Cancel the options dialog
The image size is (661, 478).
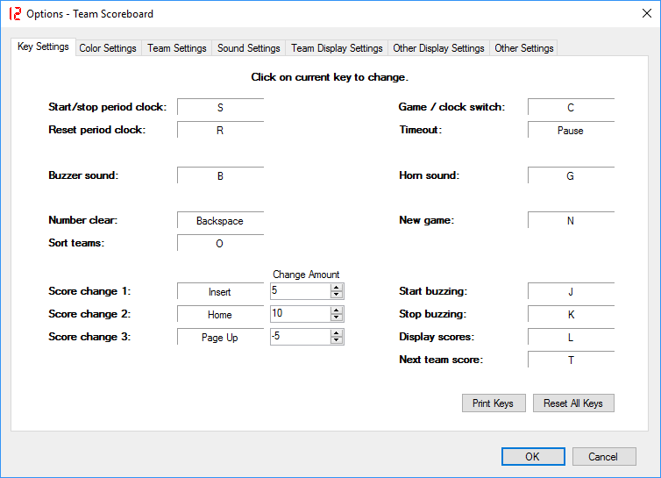(x=603, y=457)
